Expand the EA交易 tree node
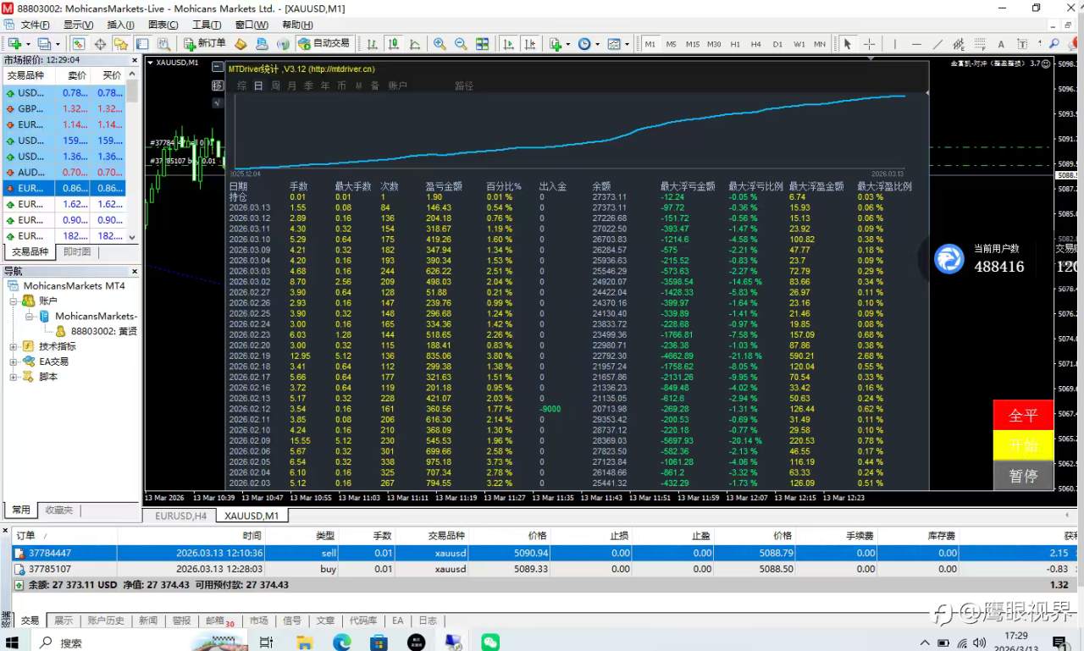Screen dimensions: 1084x651 (x=14, y=361)
